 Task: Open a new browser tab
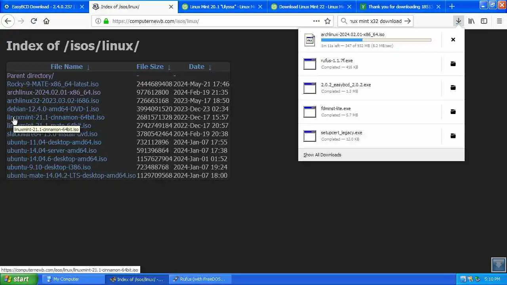[452, 6]
